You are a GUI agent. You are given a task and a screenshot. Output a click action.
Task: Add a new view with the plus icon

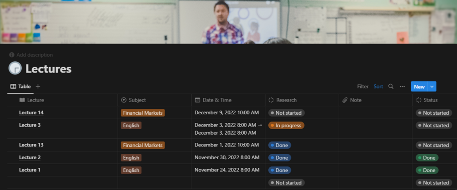(x=38, y=87)
